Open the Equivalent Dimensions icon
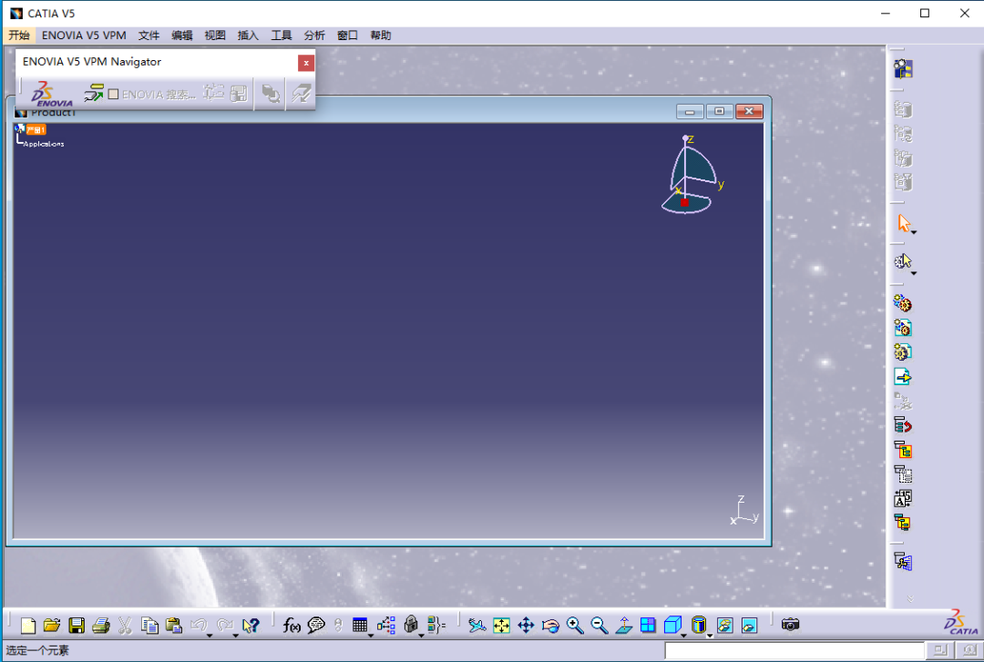The width and height of the screenshot is (984, 662). [x=436, y=625]
